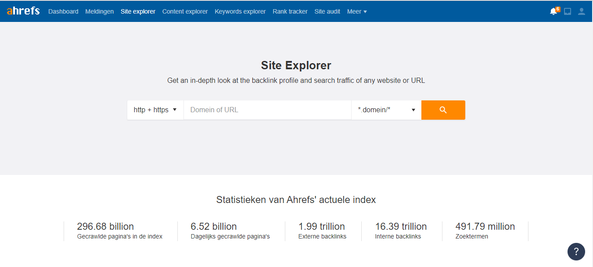Open Meldingen in the top navigation
Screen dimensions: 593x267
coord(100,11)
